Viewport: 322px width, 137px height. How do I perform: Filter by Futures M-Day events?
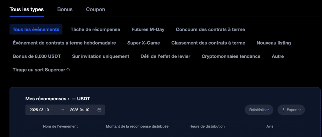tap(148, 29)
